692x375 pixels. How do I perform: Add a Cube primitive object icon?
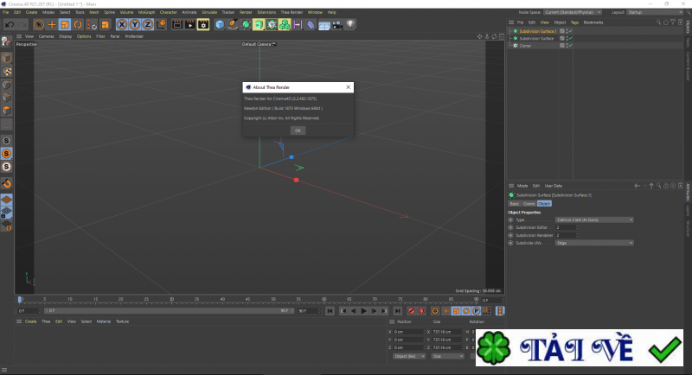pos(220,24)
